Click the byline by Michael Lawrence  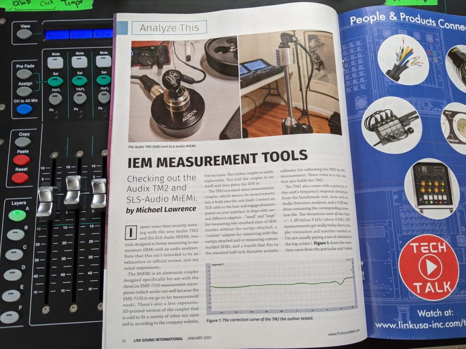click(161, 209)
